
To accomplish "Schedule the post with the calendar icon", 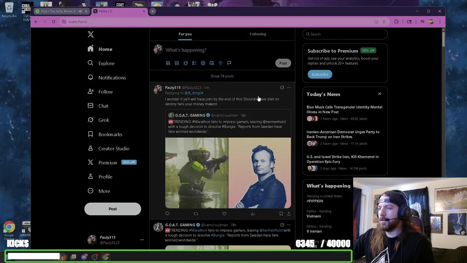I will [x=212, y=63].
